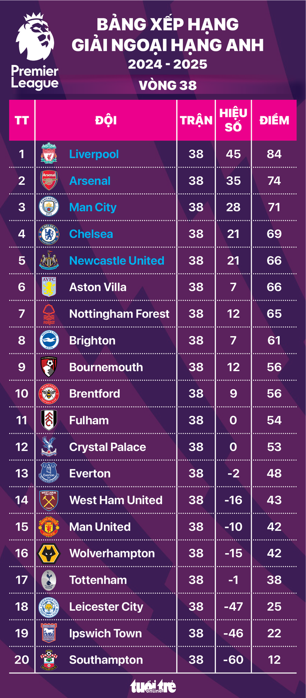Screen dimensions: 306x698
Task: Click the Chelsea club crest
Action: pyautogui.click(x=49, y=234)
